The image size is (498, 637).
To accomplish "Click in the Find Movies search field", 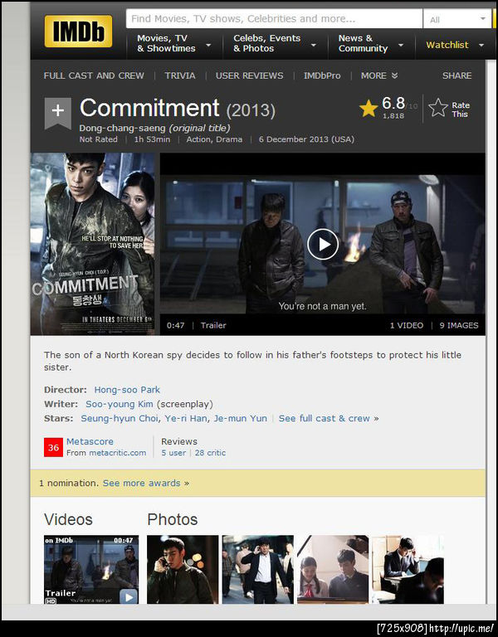I will (x=274, y=19).
